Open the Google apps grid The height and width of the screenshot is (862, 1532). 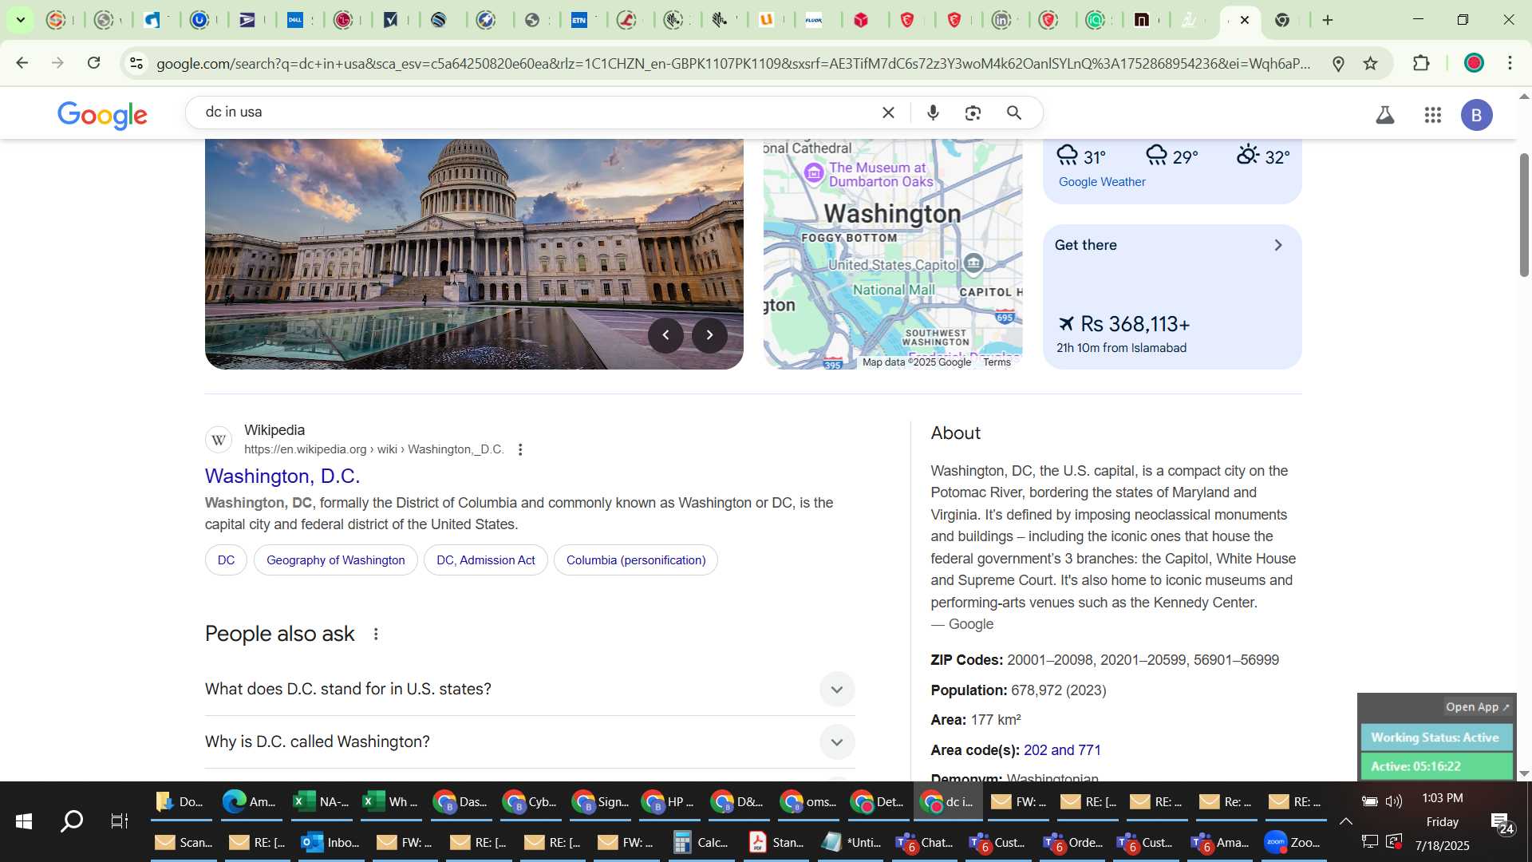coord(1432,115)
